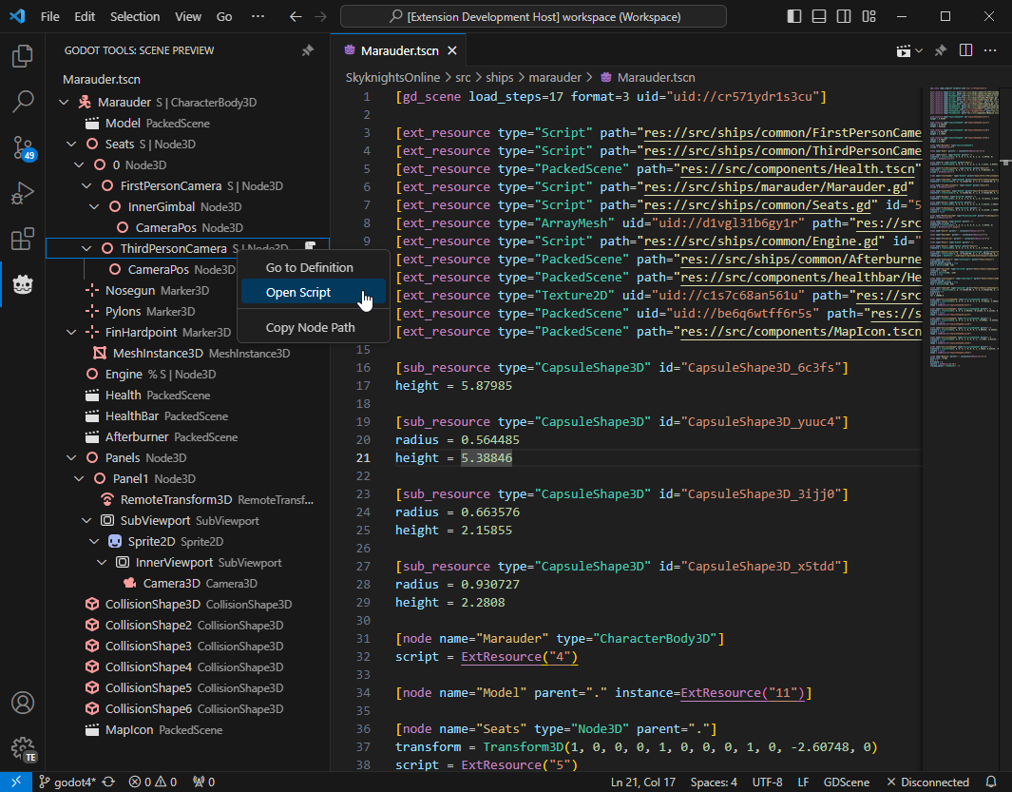Click the godot4 branch in status bar
This screenshot has width=1012, height=792.
point(67,782)
